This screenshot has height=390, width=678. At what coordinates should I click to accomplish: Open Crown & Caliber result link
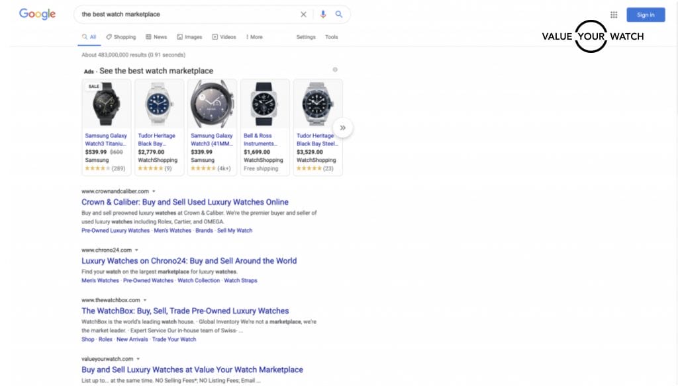pos(185,202)
